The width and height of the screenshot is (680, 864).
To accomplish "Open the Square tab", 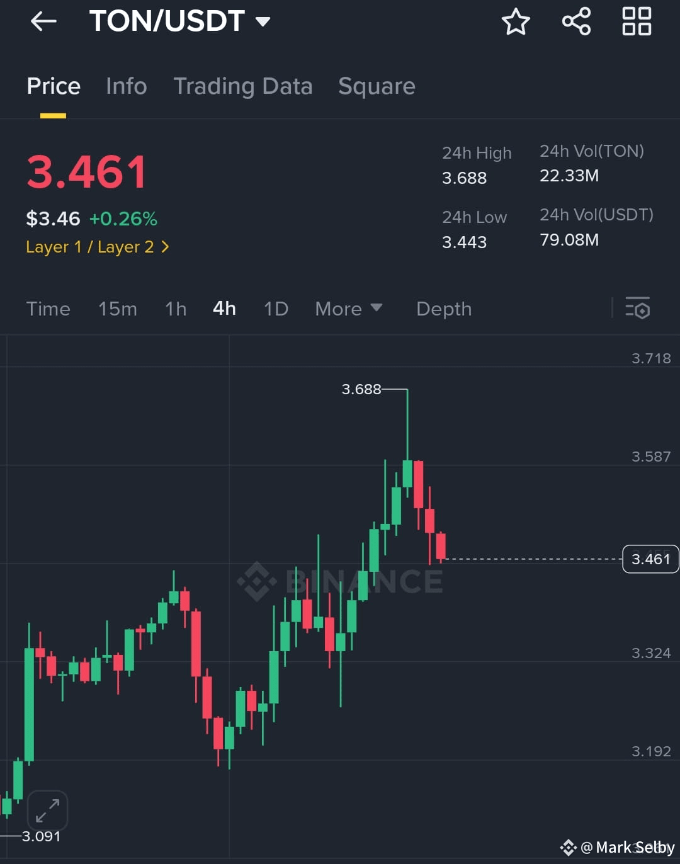I will coord(377,86).
